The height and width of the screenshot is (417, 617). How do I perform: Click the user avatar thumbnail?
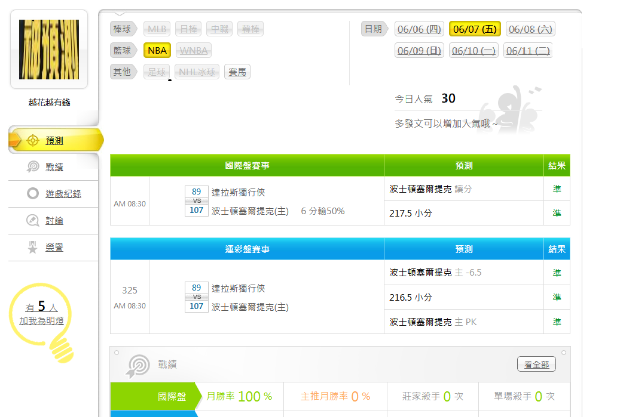[x=49, y=50]
